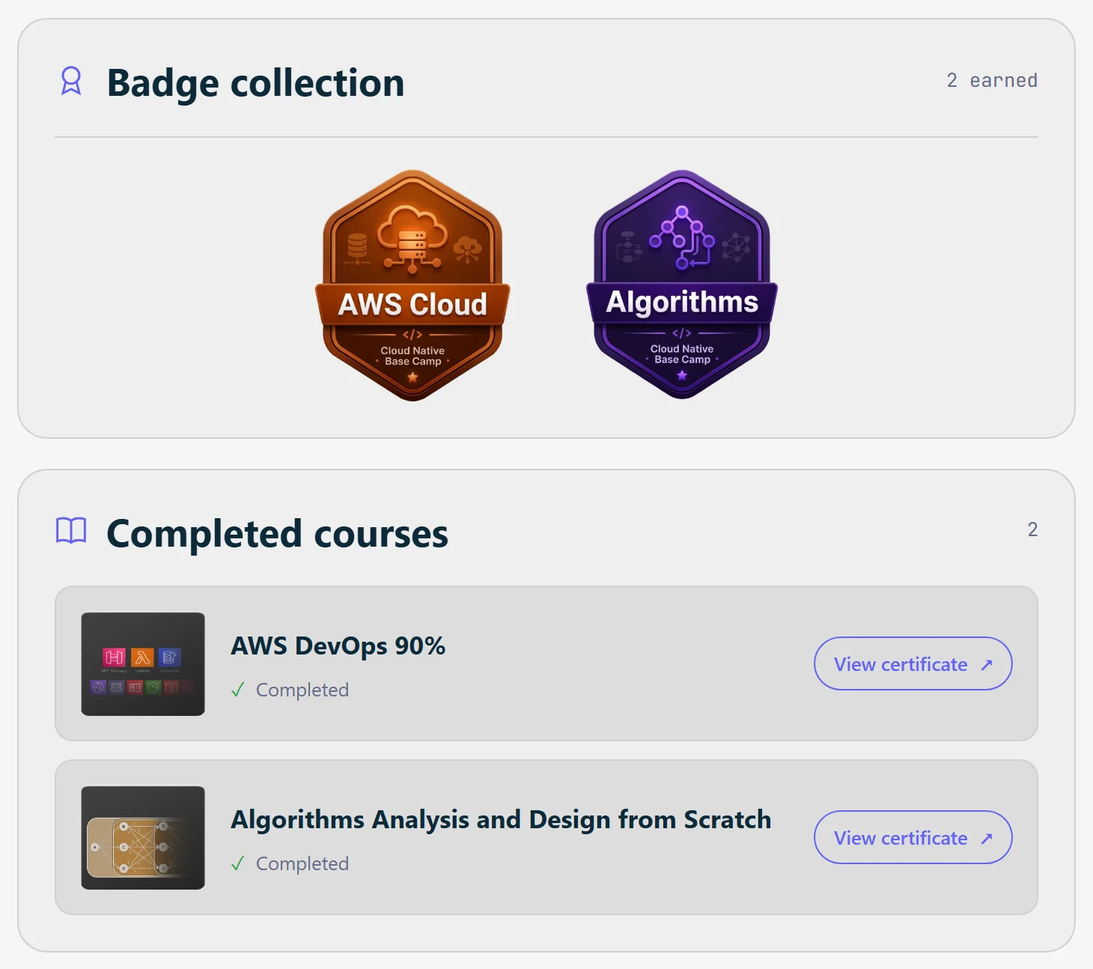Open the Algorithms Analysis course thumbnail
This screenshot has width=1093, height=969.
[143, 838]
